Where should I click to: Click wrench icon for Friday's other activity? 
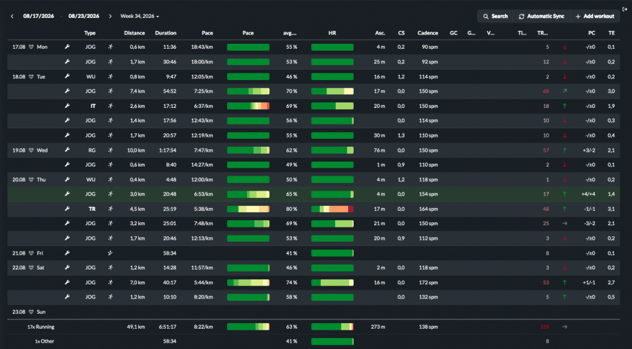[67, 253]
